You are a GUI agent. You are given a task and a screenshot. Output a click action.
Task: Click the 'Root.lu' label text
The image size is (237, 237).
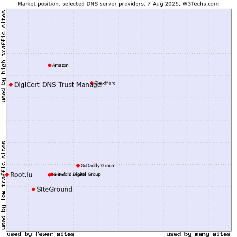click(x=21, y=175)
